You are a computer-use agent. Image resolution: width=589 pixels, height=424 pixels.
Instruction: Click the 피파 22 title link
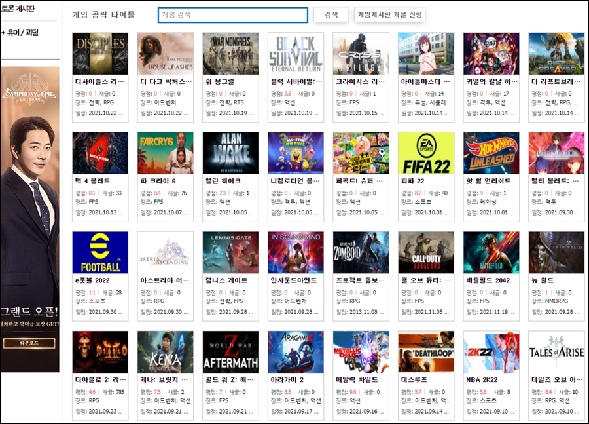pyautogui.click(x=412, y=181)
